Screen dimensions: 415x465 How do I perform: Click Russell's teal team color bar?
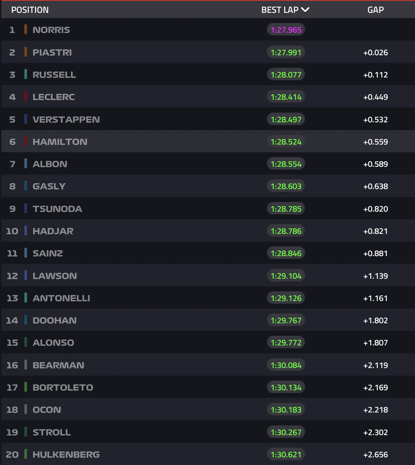tap(26, 74)
